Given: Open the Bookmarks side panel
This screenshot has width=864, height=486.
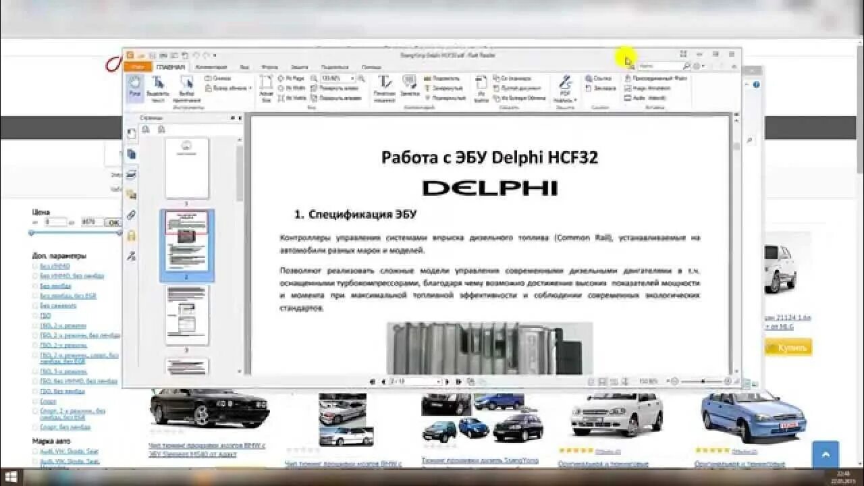Looking at the screenshot, I should tap(131, 134).
